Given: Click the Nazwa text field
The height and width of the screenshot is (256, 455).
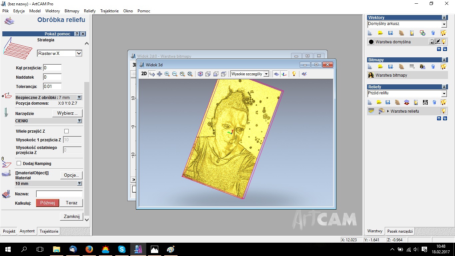Looking at the screenshot, I should [59, 194].
